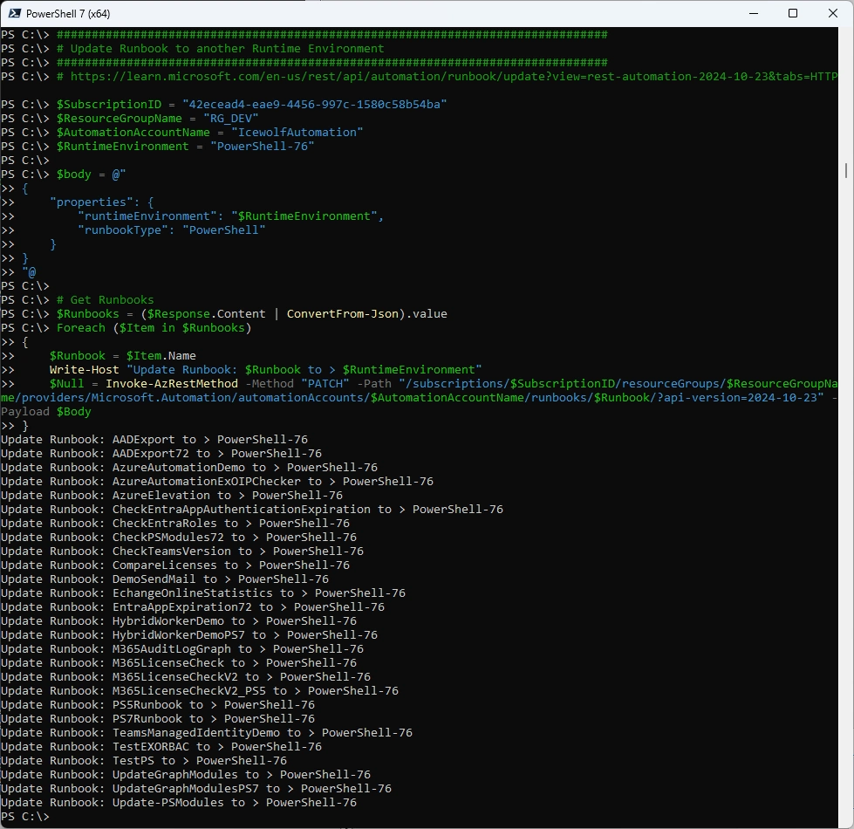Viewport: 854px width, 829px height.
Task: Click the "runbookType": "PowerShell" line
Action: tap(172, 230)
